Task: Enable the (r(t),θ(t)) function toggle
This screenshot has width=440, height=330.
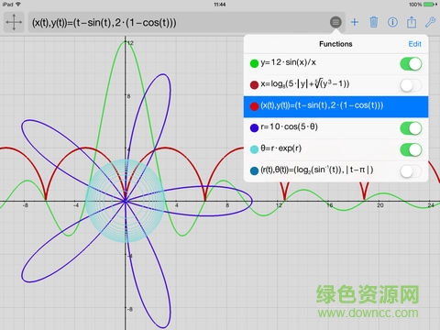Action: [411, 171]
